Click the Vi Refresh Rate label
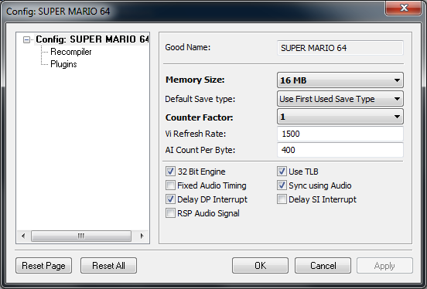The image size is (427, 289). (196, 134)
